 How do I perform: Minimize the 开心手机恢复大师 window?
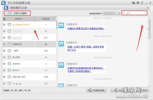click(x=146, y=3)
